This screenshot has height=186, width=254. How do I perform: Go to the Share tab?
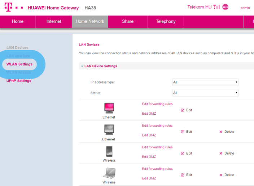[x=128, y=21]
